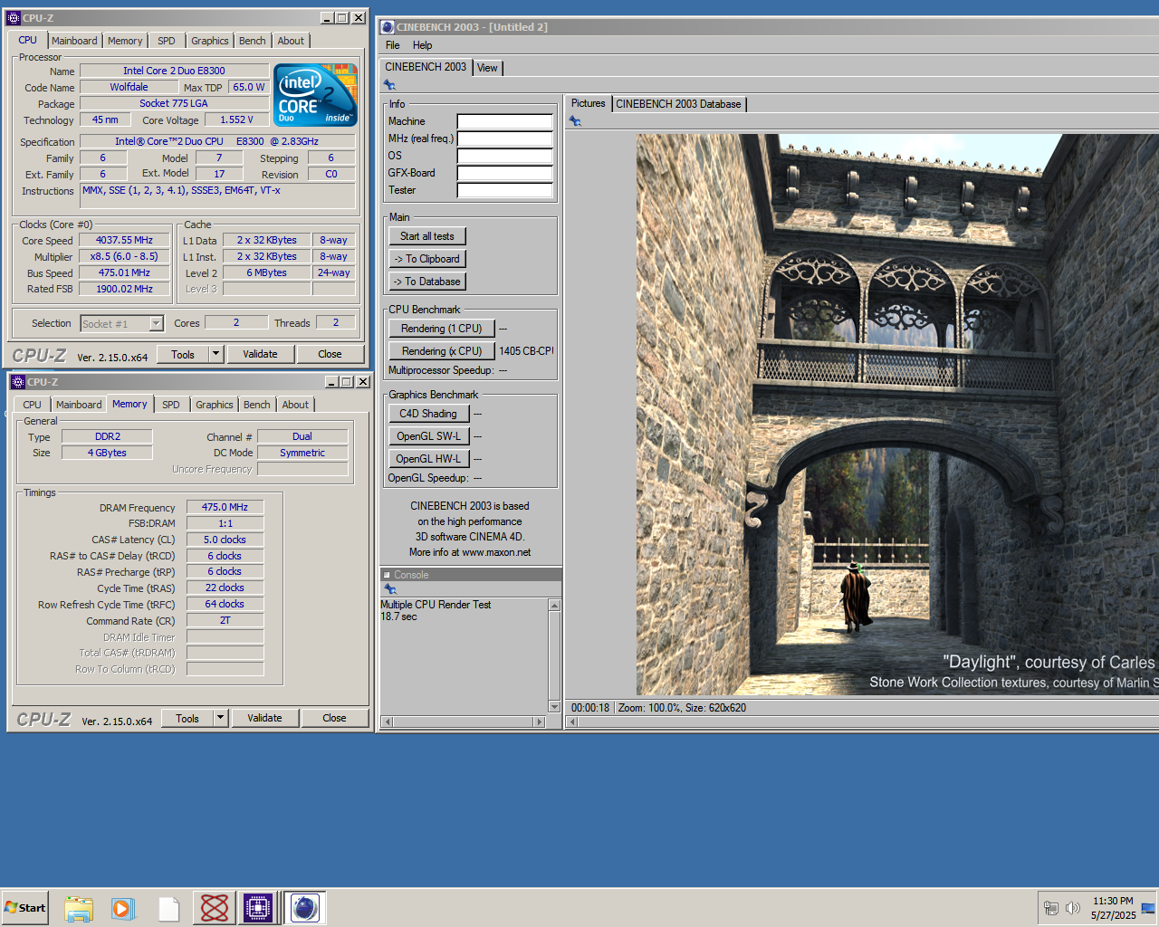
Task: Click the console scroll up arrow
Action: pos(554,605)
